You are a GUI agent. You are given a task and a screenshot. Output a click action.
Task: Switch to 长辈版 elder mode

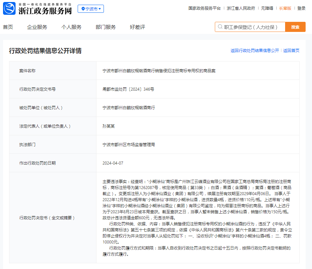coord(285,8)
